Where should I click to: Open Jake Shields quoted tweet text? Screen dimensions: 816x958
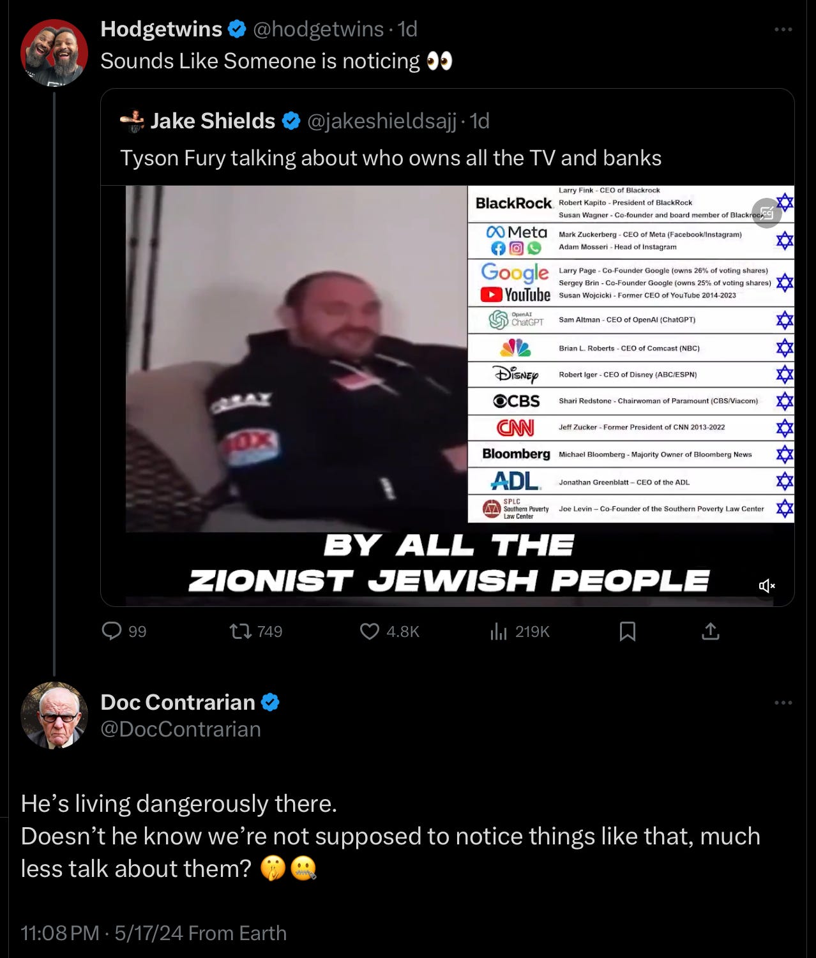pos(391,158)
